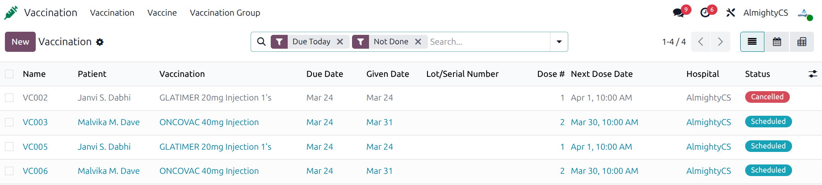Go to the next page of records
The width and height of the screenshot is (822, 185).
pos(720,42)
